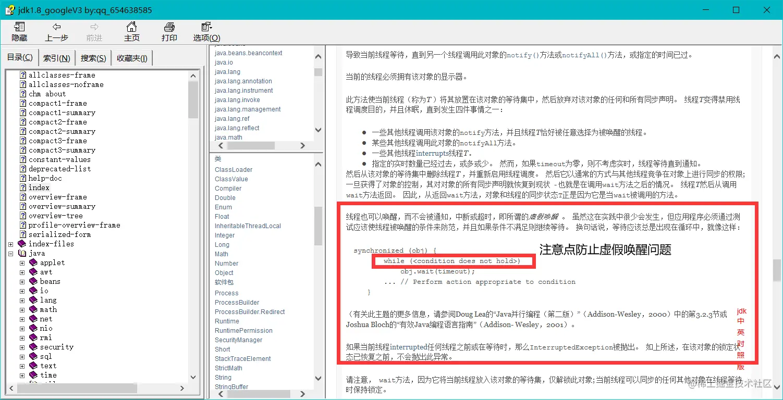Click the book icon beside java
783x400 pixels.
click(x=22, y=253)
